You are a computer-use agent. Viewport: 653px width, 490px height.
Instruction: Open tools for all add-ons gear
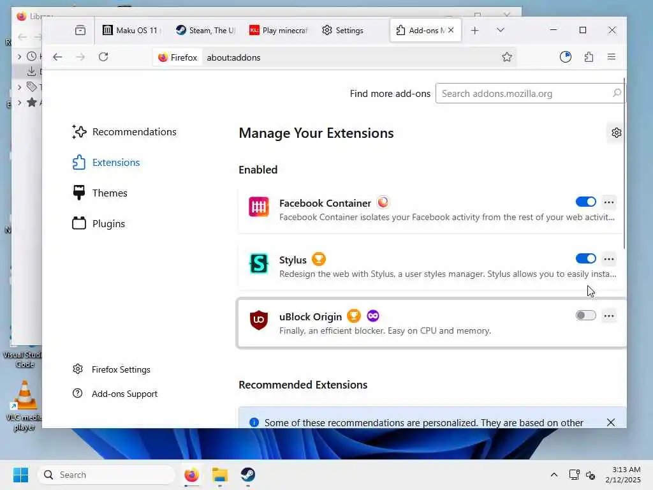617,133
